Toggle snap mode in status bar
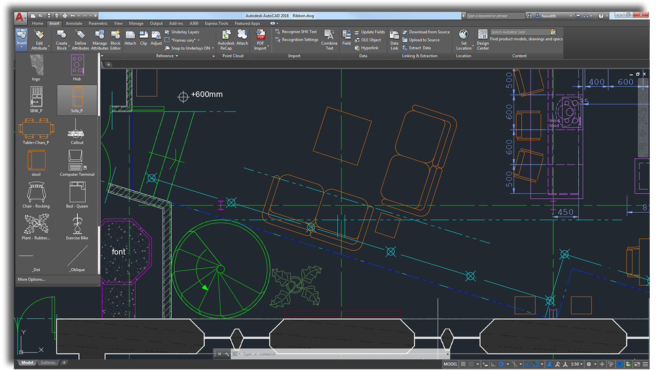 471,364
